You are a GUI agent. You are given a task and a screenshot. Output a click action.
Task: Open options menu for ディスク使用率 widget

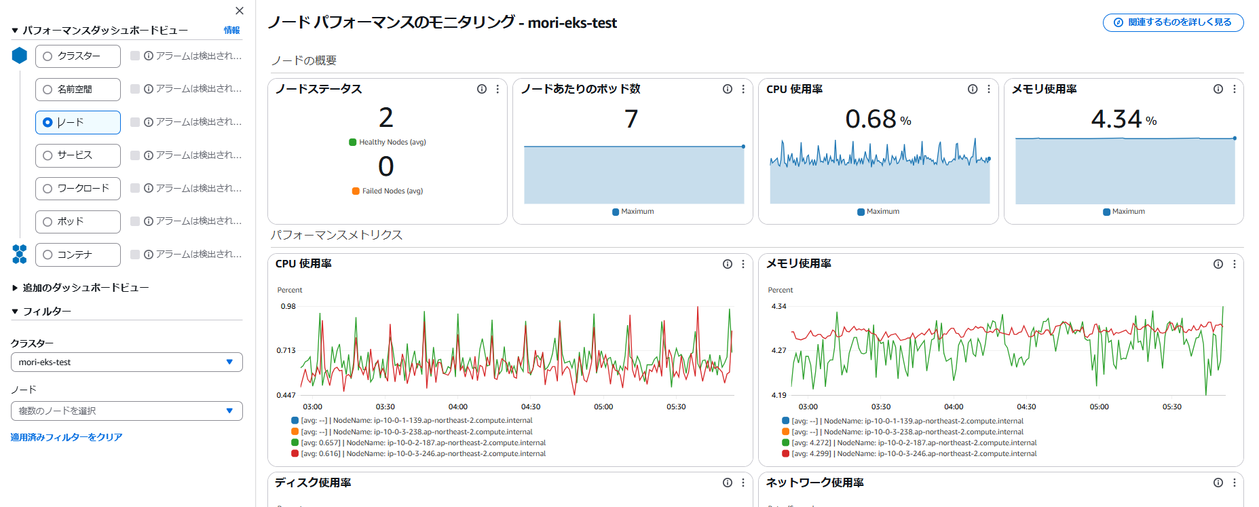pyautogui.click(x=743, y=483)
